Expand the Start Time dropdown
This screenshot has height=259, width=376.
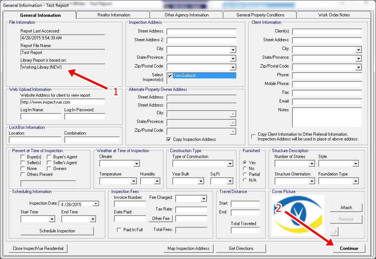52,219
